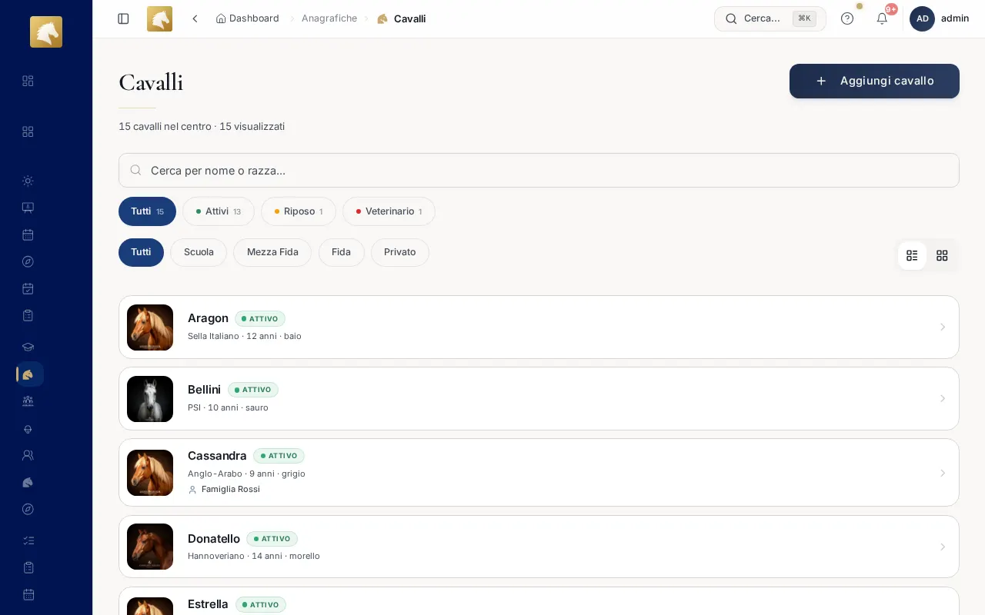Open the calendar-with-checkmark sidebar icon

click(28, 288)
